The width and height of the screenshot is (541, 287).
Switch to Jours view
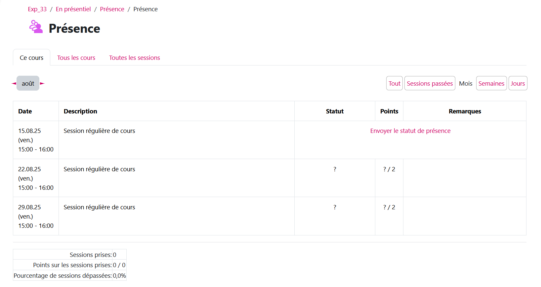[518, 83]
